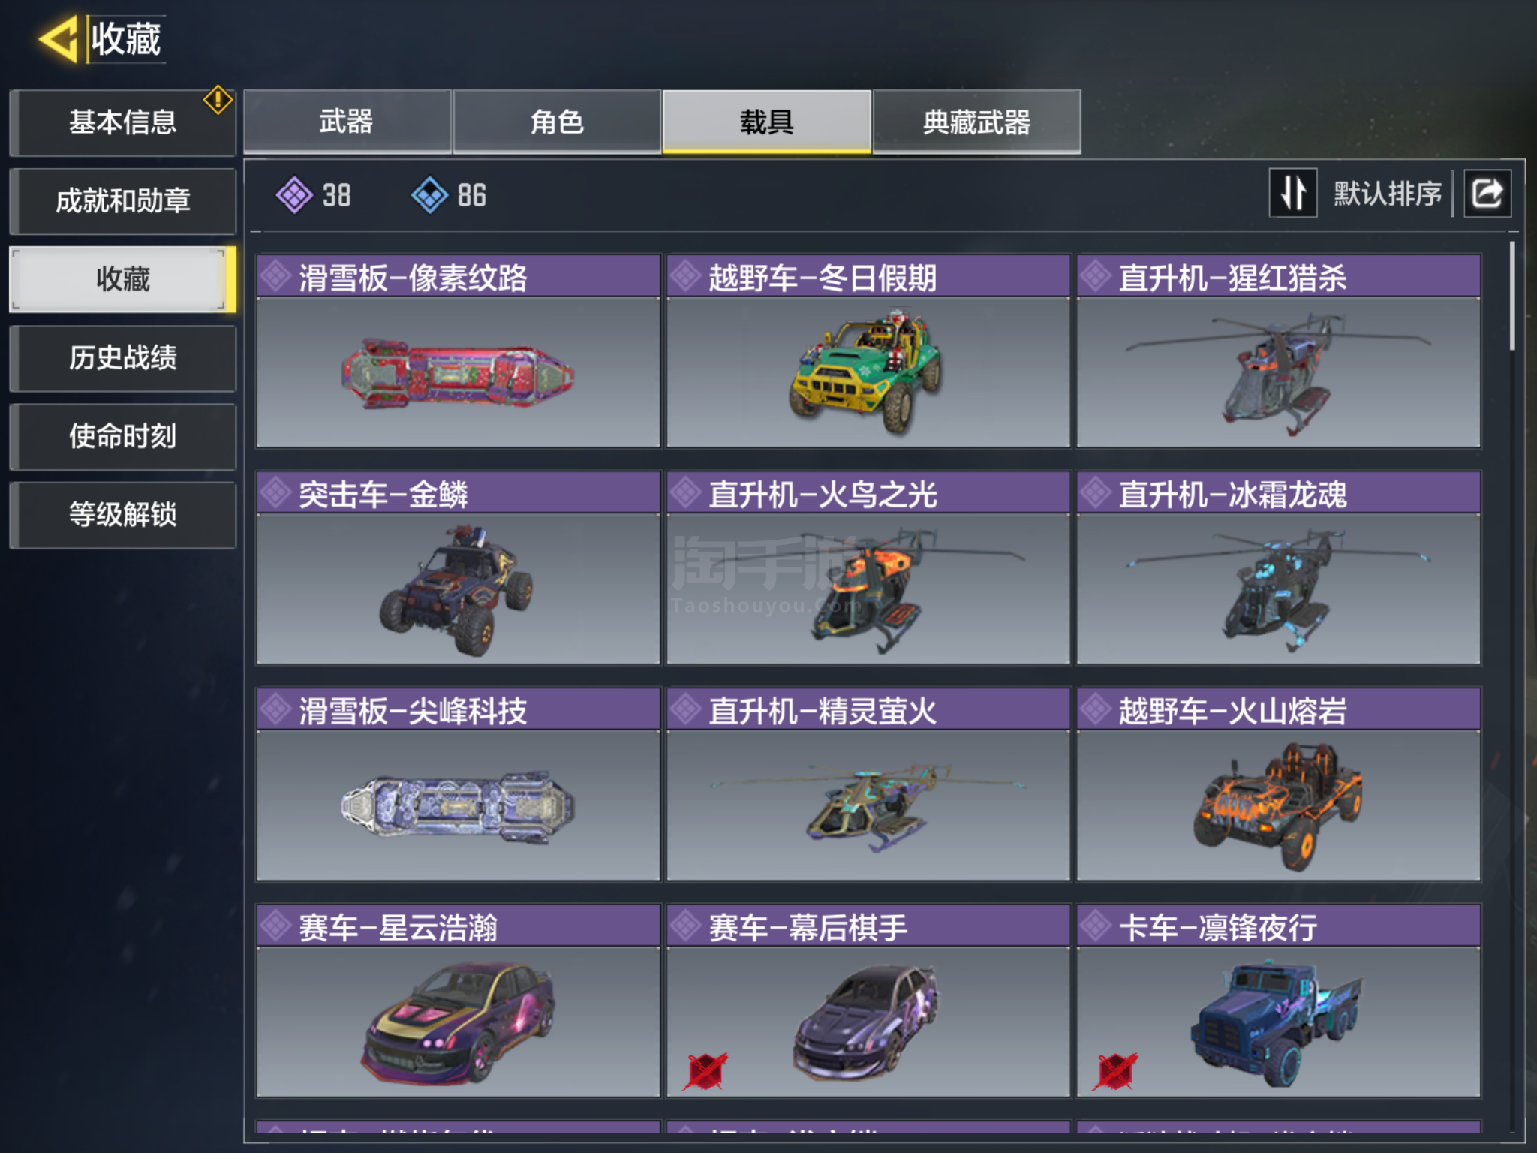
Task: Choose the 赛车-星云浩瀚 car skin
Action: tap(459, 1001)
